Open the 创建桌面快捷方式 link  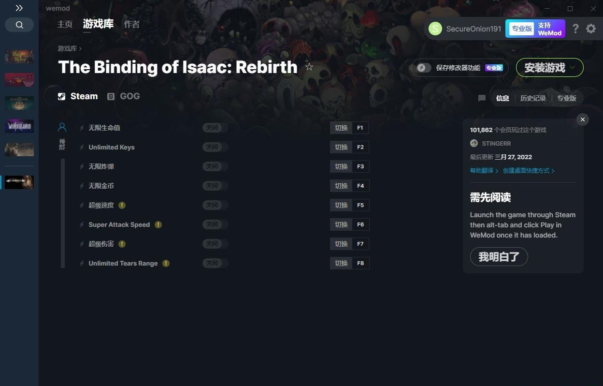point(526,171)
